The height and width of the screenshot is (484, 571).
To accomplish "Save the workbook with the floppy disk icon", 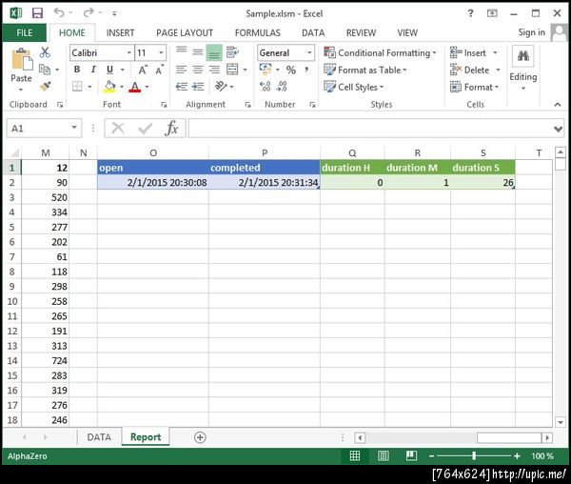I will [37, 13].
